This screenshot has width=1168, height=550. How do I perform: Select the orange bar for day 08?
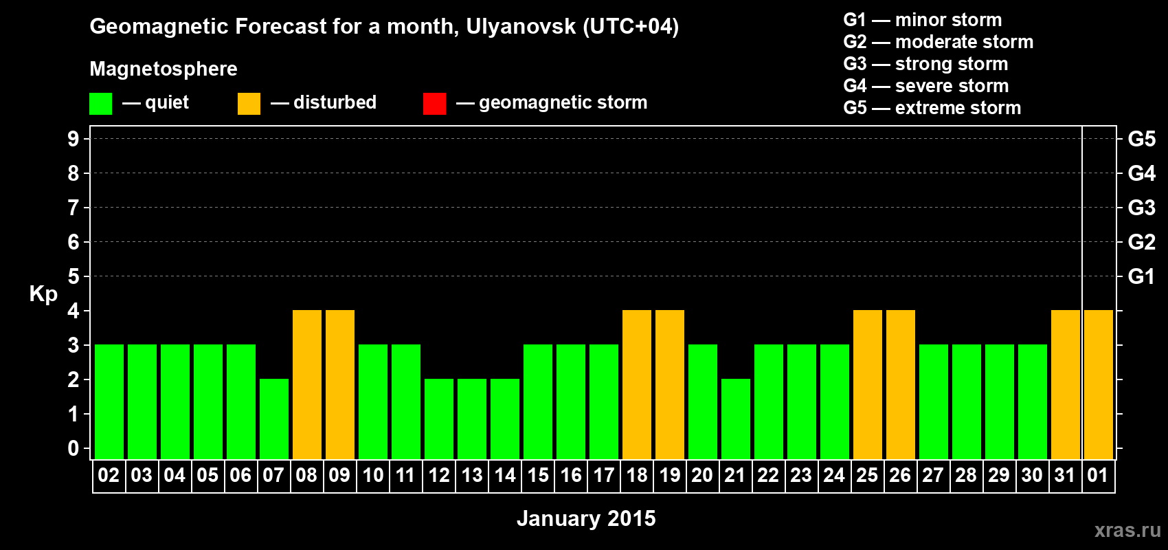click(307, 384)
